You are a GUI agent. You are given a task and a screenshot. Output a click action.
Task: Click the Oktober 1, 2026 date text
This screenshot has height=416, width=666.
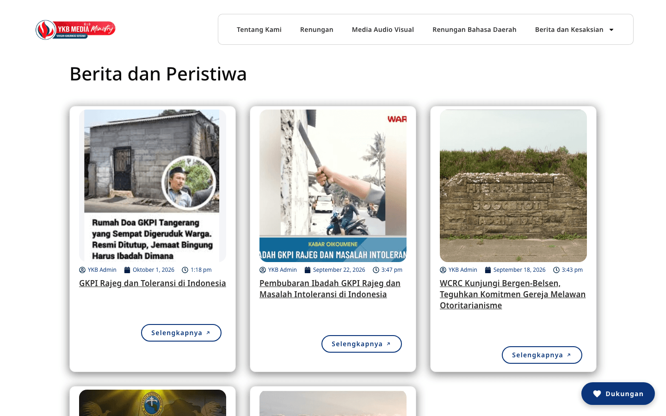pos(154,270)
